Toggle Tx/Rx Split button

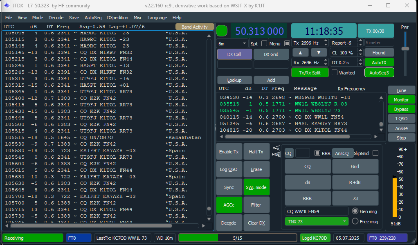tap(310, 72)
